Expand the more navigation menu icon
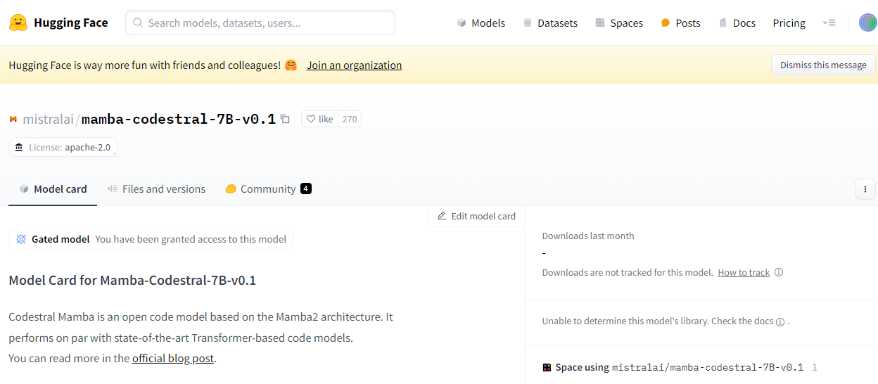The width and height of the screenshot is (878, 384). pos(829,23)
